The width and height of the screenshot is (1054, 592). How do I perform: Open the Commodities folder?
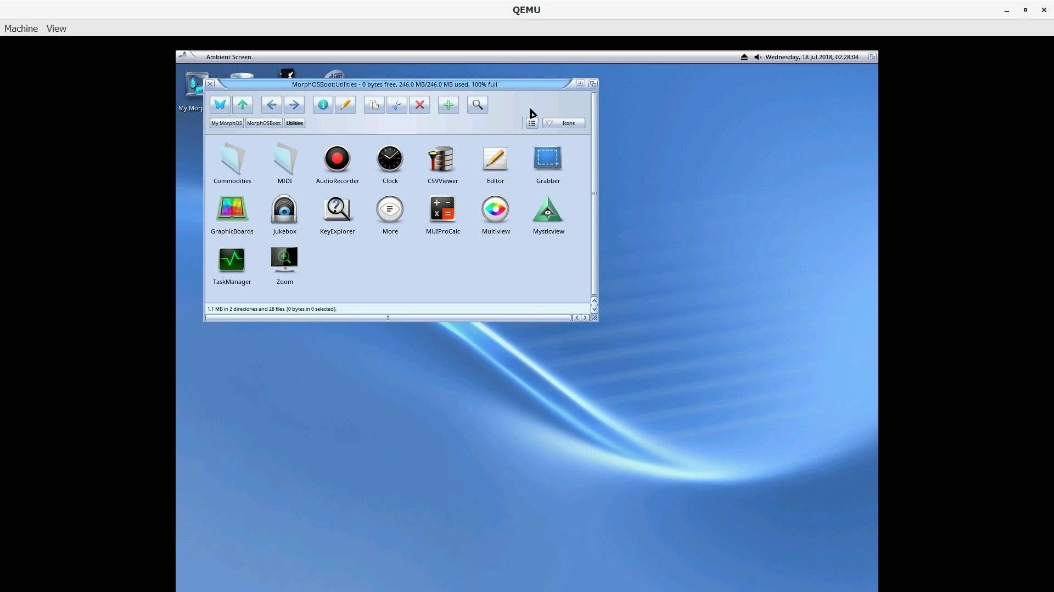[x=232, y=163]
